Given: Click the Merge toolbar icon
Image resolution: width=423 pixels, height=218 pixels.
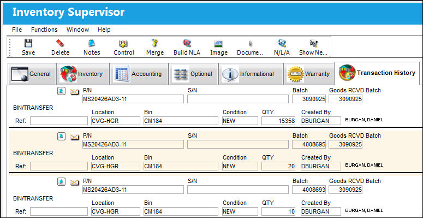Looking at the screenshot, I should 155,44.
